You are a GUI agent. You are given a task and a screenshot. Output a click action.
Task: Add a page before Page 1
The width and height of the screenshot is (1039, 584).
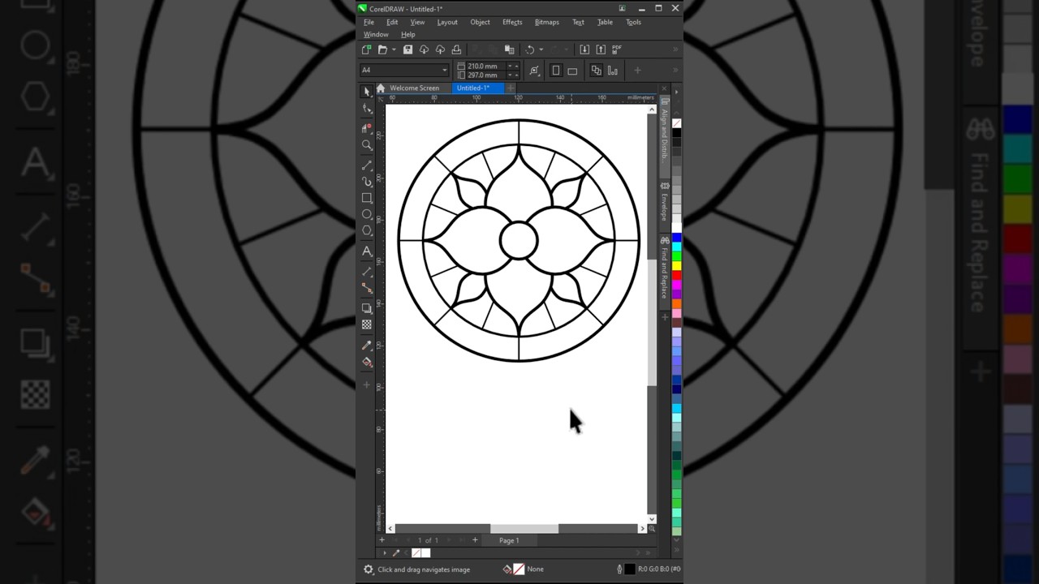pos(382,540)
